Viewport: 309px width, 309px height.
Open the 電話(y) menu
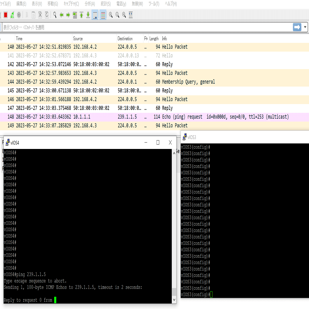[x=121, y=4]
